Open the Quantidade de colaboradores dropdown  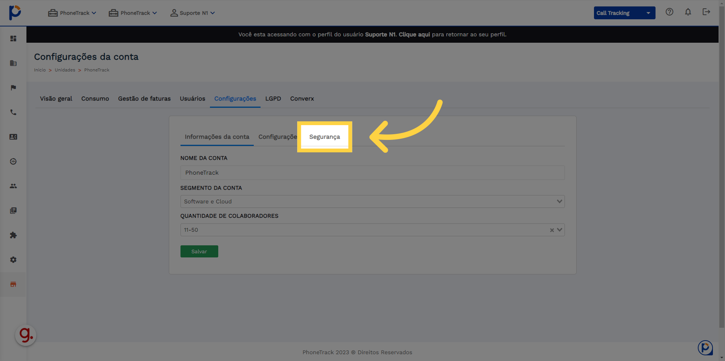372,230
